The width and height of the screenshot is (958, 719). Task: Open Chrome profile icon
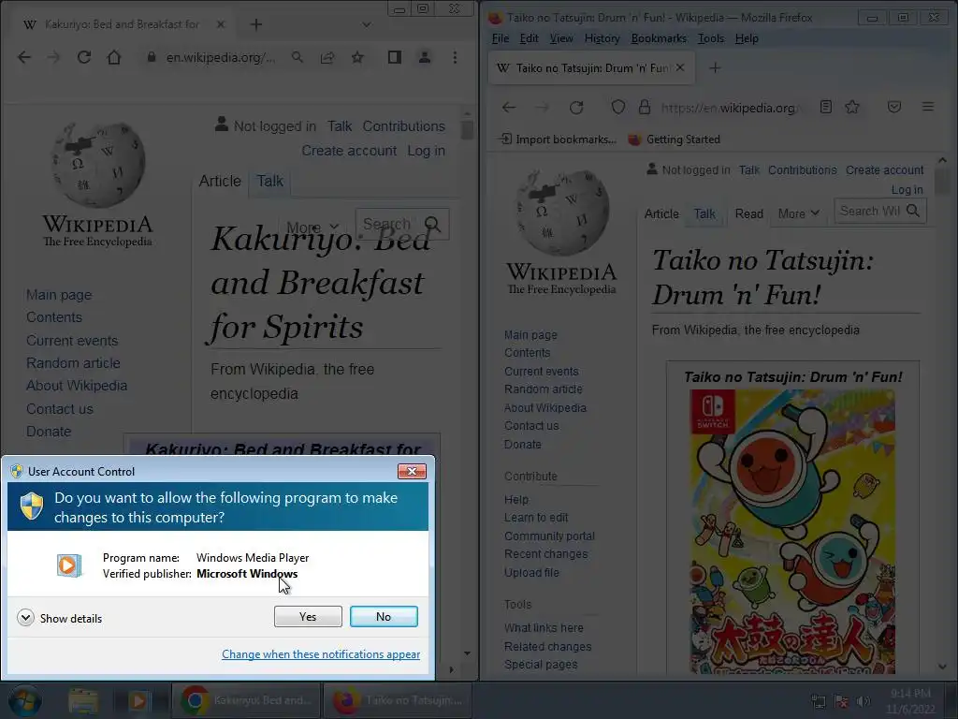pos(425,57)
